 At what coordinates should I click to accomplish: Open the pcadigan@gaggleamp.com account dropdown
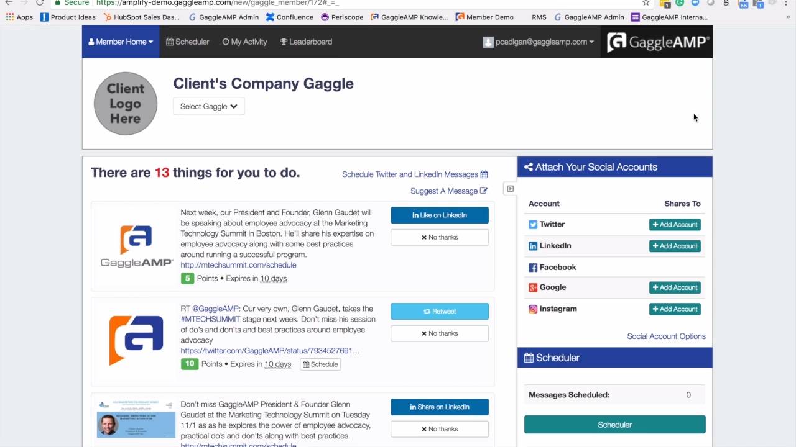538,42
